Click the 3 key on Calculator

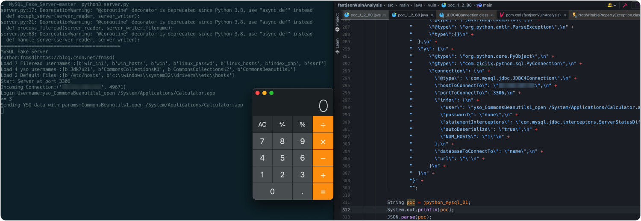303,174
